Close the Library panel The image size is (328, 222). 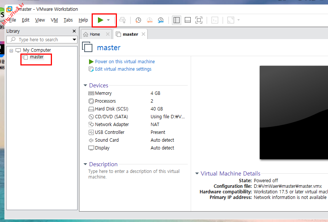(74, 31)
